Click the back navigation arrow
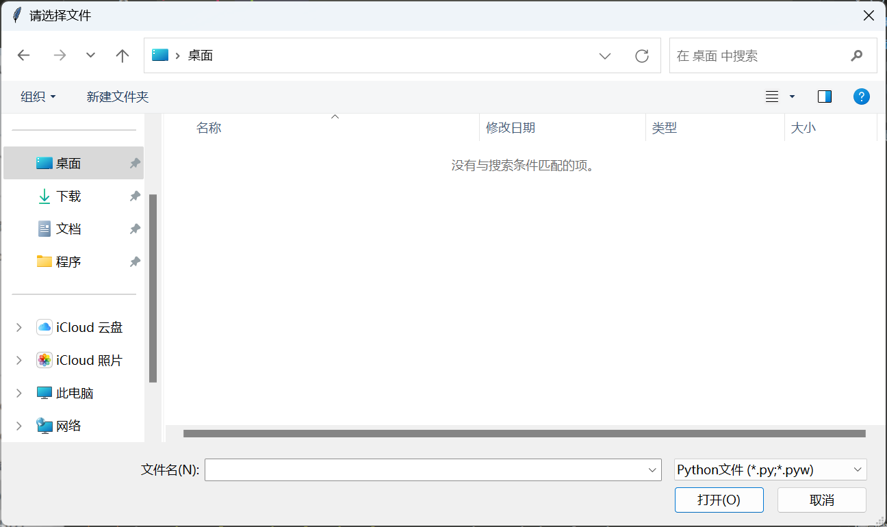The image size is (887, 527). 23,55
